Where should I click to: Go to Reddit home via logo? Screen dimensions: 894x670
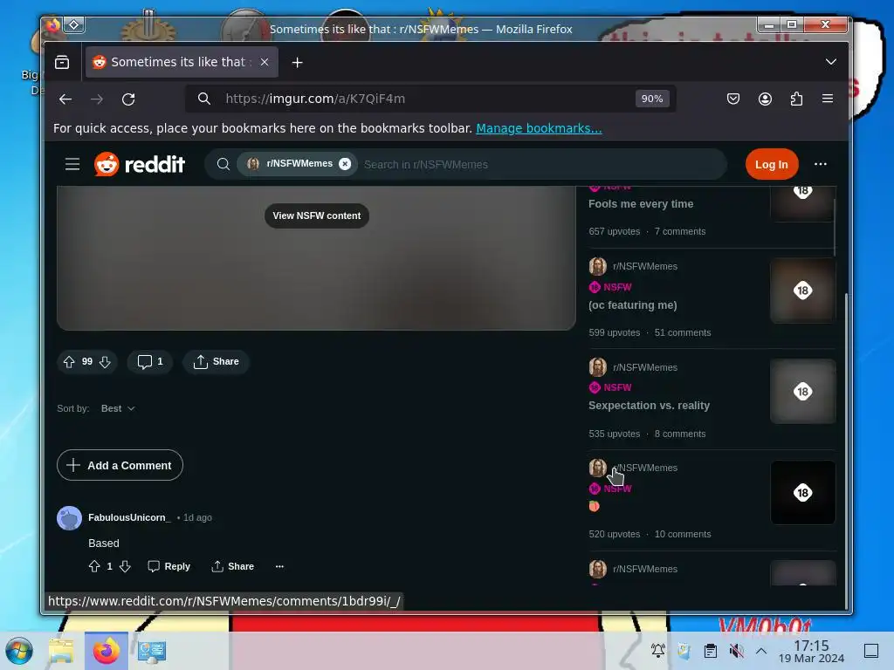coord(140,164)
